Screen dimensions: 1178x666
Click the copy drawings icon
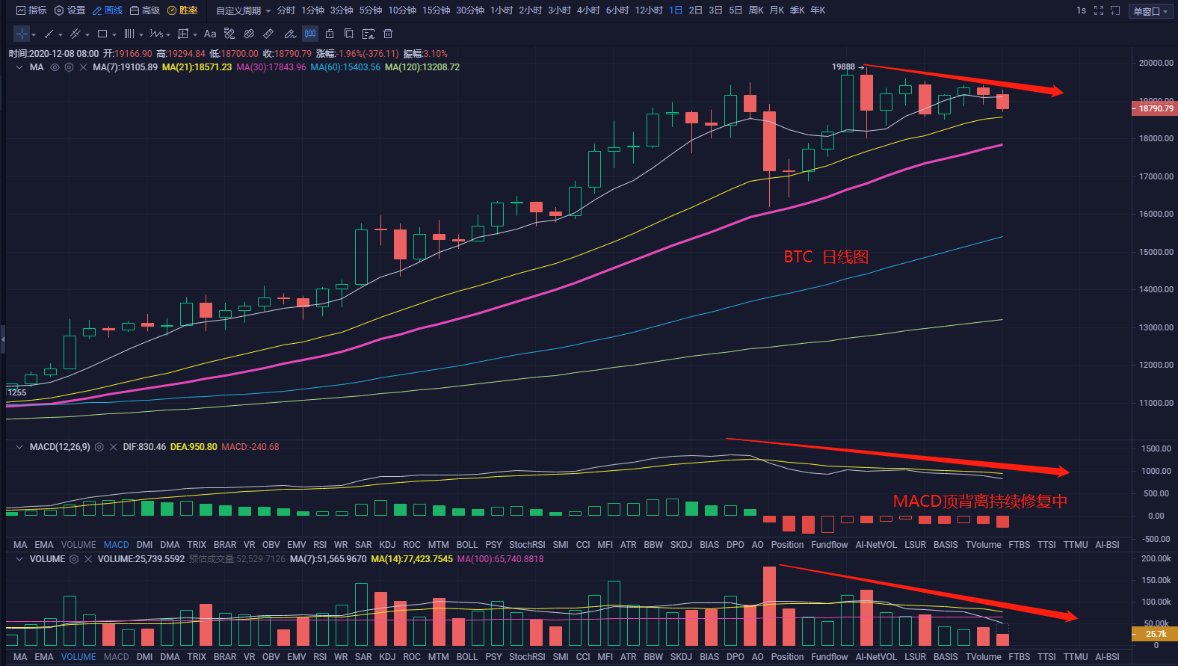click(x=348, y=34)
